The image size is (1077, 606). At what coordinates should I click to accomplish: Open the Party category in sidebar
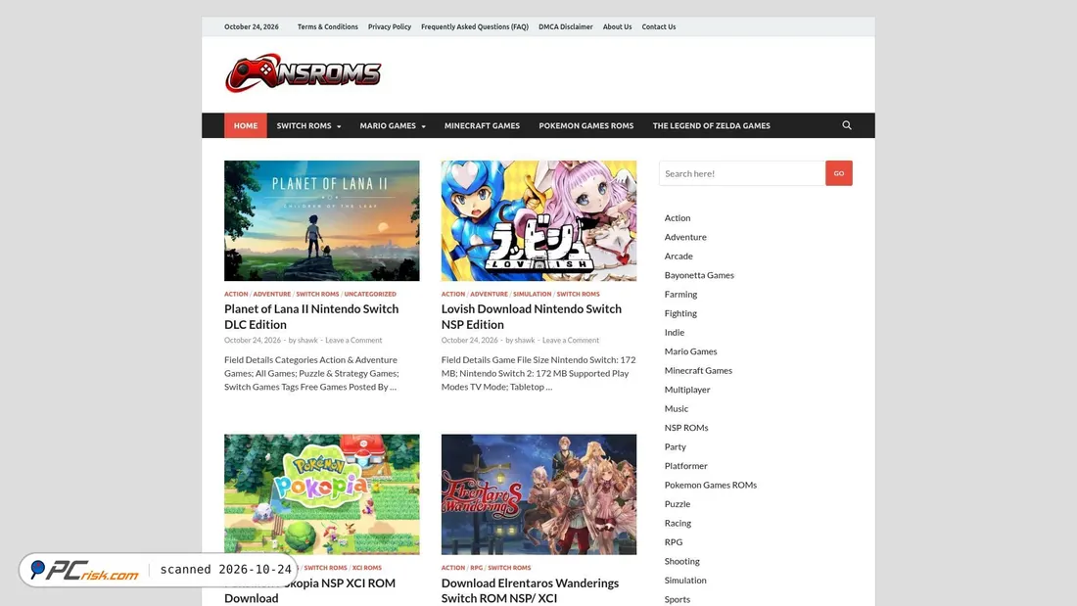point(675,446)
